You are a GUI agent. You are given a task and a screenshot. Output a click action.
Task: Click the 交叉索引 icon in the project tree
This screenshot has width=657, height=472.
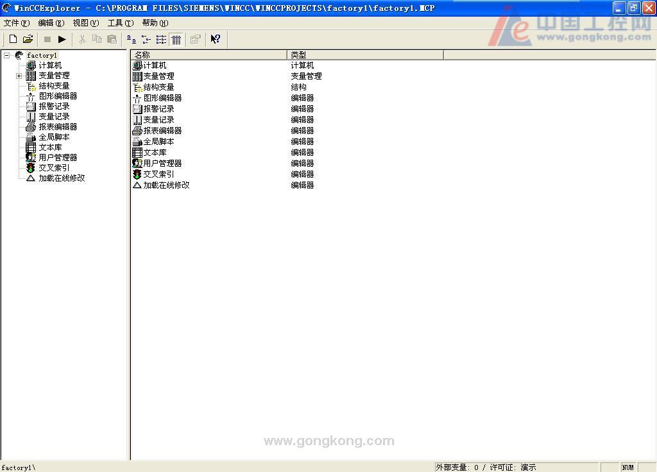pos(31,168)
